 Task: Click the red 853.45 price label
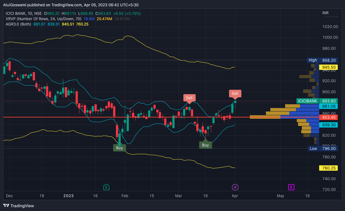point(329,117)
